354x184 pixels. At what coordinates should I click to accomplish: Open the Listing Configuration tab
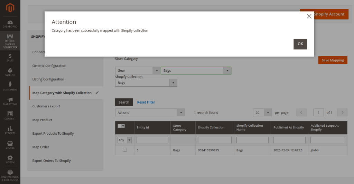[x=48, y=79]
